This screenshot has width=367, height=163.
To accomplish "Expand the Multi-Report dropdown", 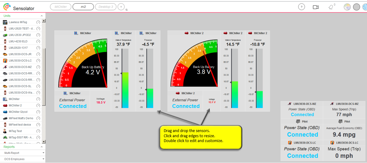I will (x=43, y=153).
